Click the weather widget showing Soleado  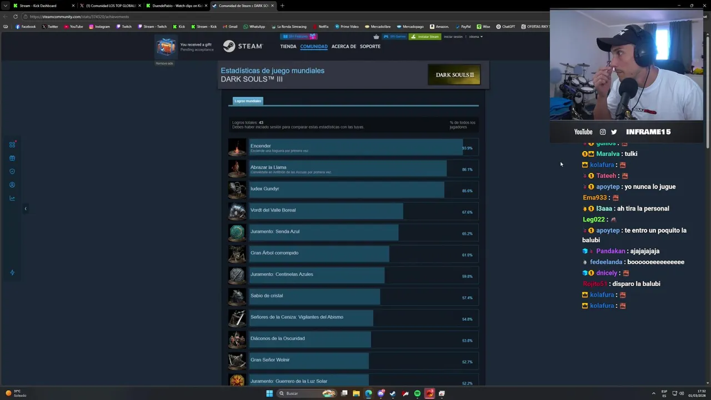[16, 393]
